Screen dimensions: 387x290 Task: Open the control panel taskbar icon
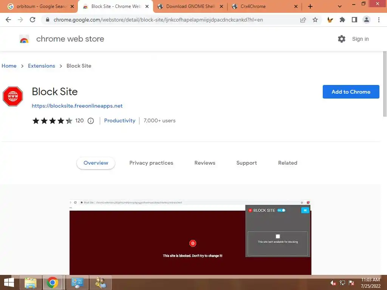77,282
